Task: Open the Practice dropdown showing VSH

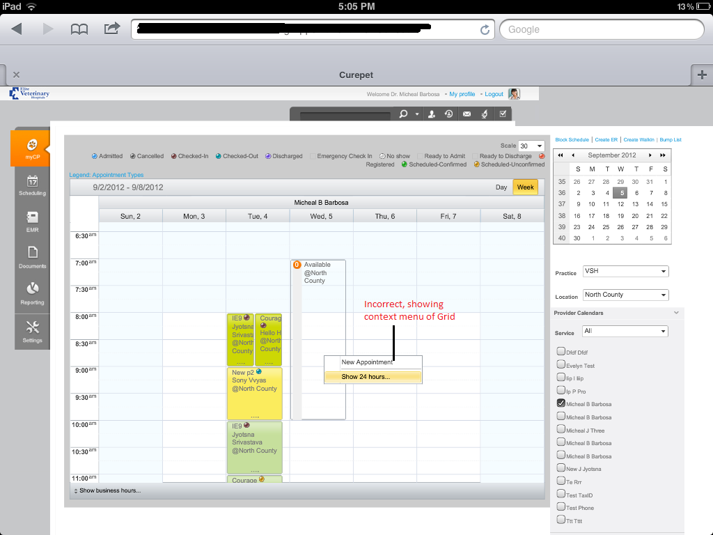Action: (625, 271)
